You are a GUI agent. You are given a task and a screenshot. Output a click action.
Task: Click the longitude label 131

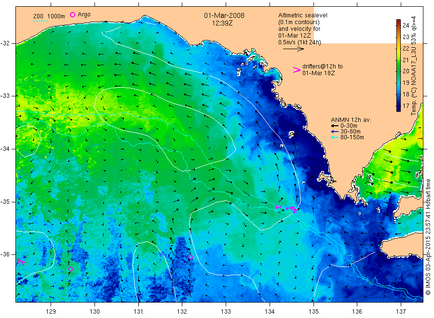click(138, 312)
